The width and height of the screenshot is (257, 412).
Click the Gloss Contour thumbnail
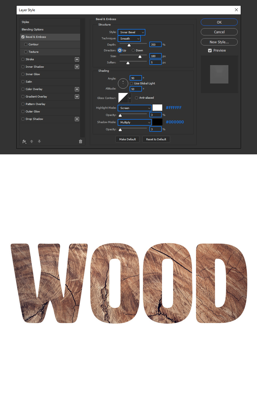coord(123,98)
